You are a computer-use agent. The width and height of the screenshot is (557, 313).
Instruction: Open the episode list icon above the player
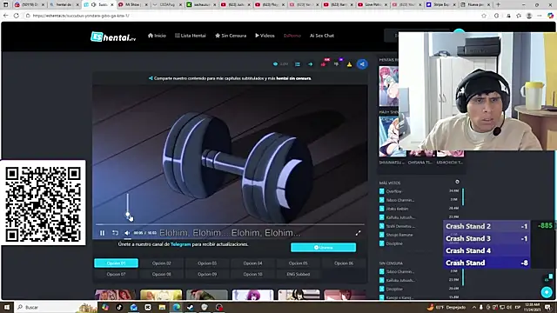[x=298, y=64]
